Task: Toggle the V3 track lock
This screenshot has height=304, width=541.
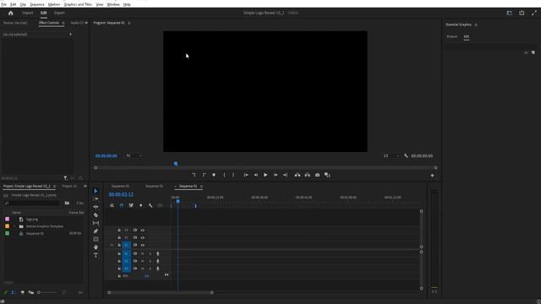Action: click(119, 231)
